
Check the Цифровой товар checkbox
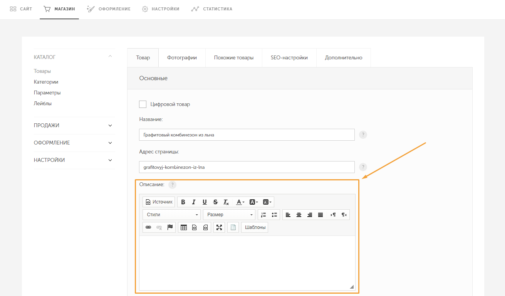[x=143, y=104]
